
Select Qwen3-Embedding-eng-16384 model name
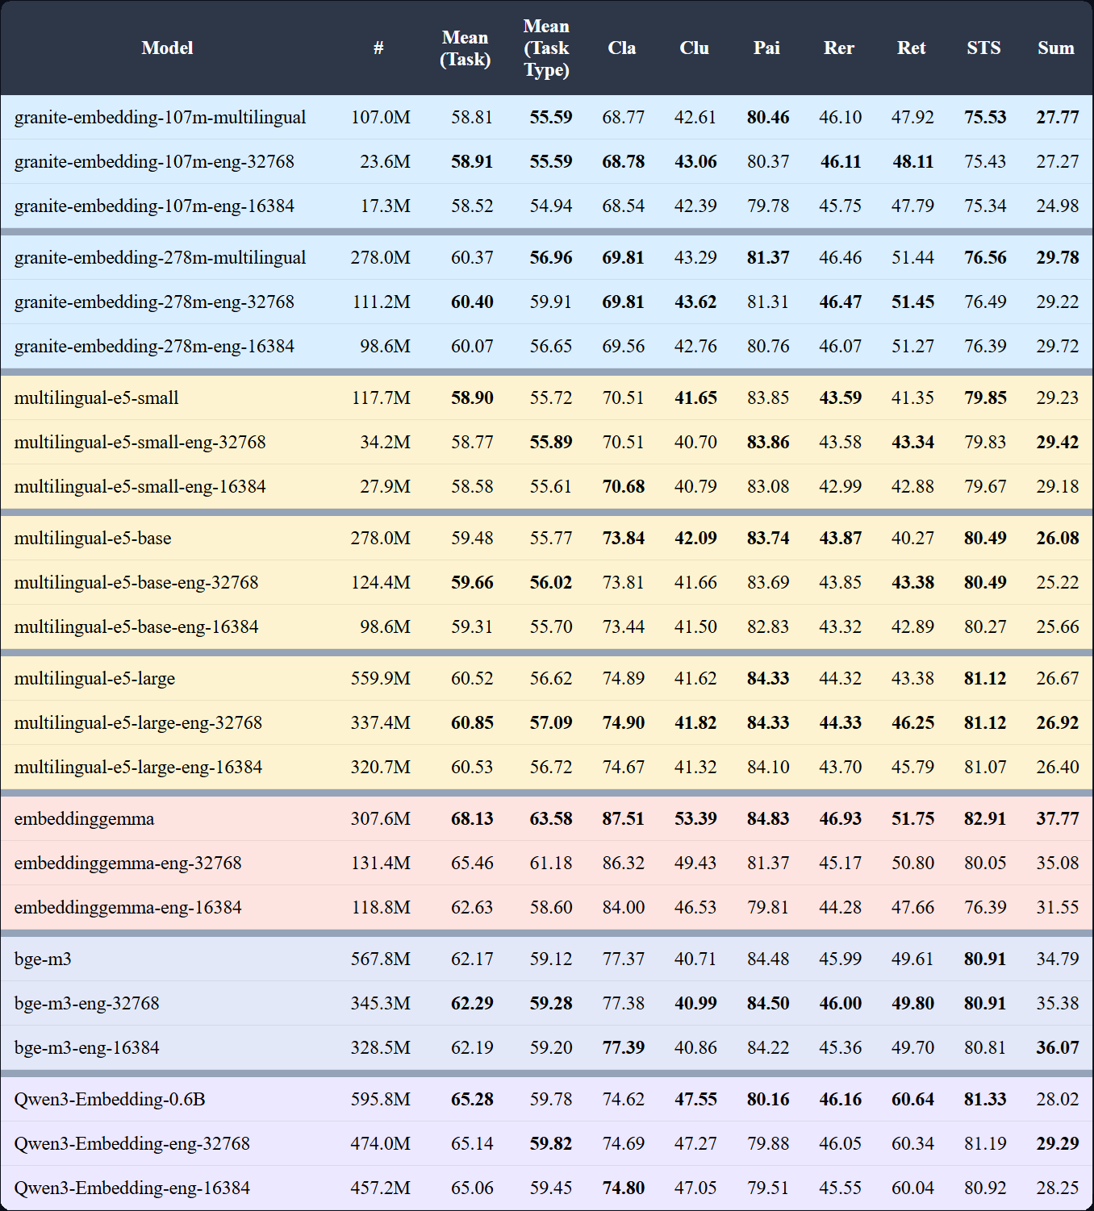[132, 1188]
